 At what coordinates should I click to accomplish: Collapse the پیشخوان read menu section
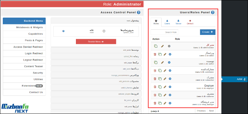tap(96, 21)
